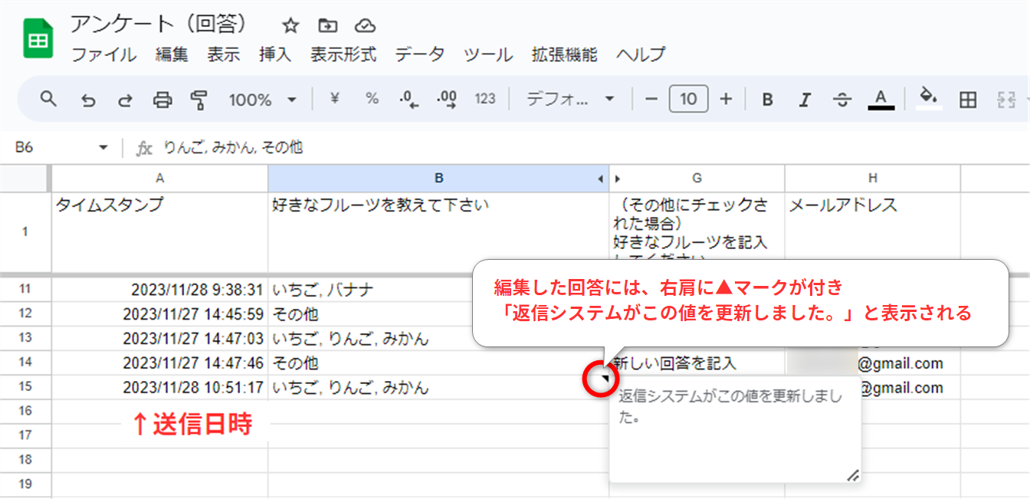Viewport: 1030px width, 499px height.
Task: Toggle bold formatting
Action: [x=767, y=100]
